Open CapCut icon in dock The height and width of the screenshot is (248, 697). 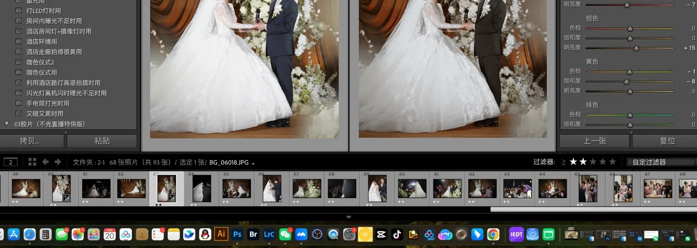coord(381,234)
